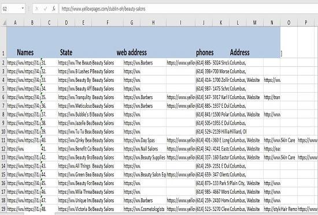
Task: Click "Website" cell in row 4
Action: click(255, 80)
